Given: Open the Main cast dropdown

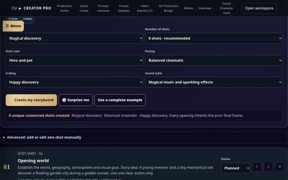Looking at the screenshot, I should coord(74,60).
